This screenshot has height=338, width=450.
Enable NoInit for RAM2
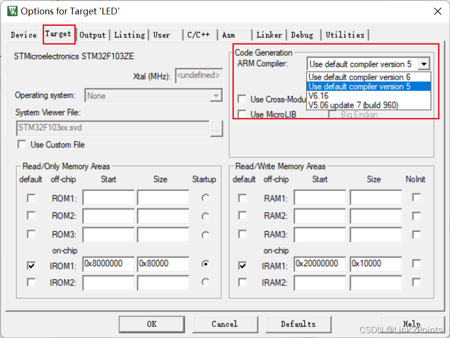[416, 216]
